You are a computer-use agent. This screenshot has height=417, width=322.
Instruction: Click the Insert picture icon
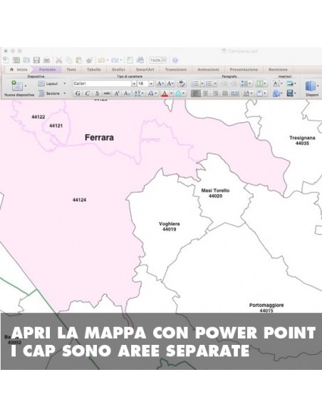290,84
